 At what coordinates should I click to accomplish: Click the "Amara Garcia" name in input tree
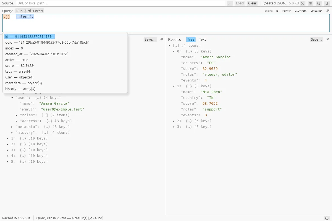(54, 103)
